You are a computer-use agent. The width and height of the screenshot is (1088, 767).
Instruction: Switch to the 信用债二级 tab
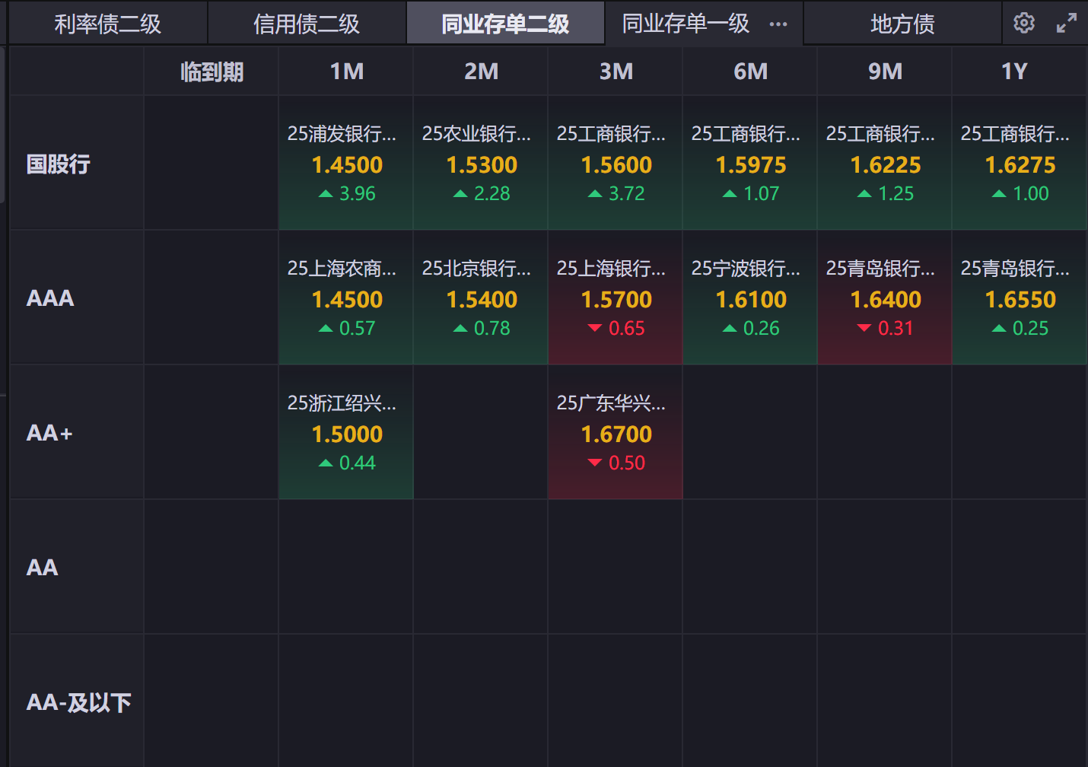coord(307,24)
